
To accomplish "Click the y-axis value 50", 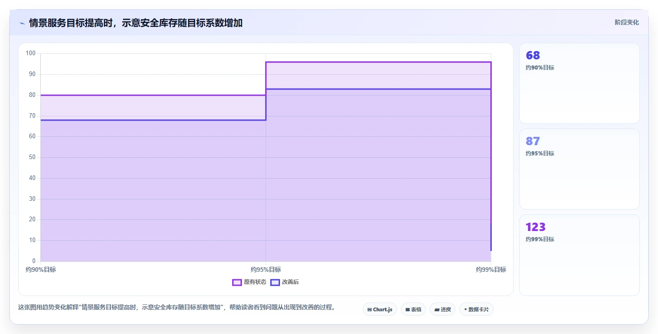I will (33, 157).
